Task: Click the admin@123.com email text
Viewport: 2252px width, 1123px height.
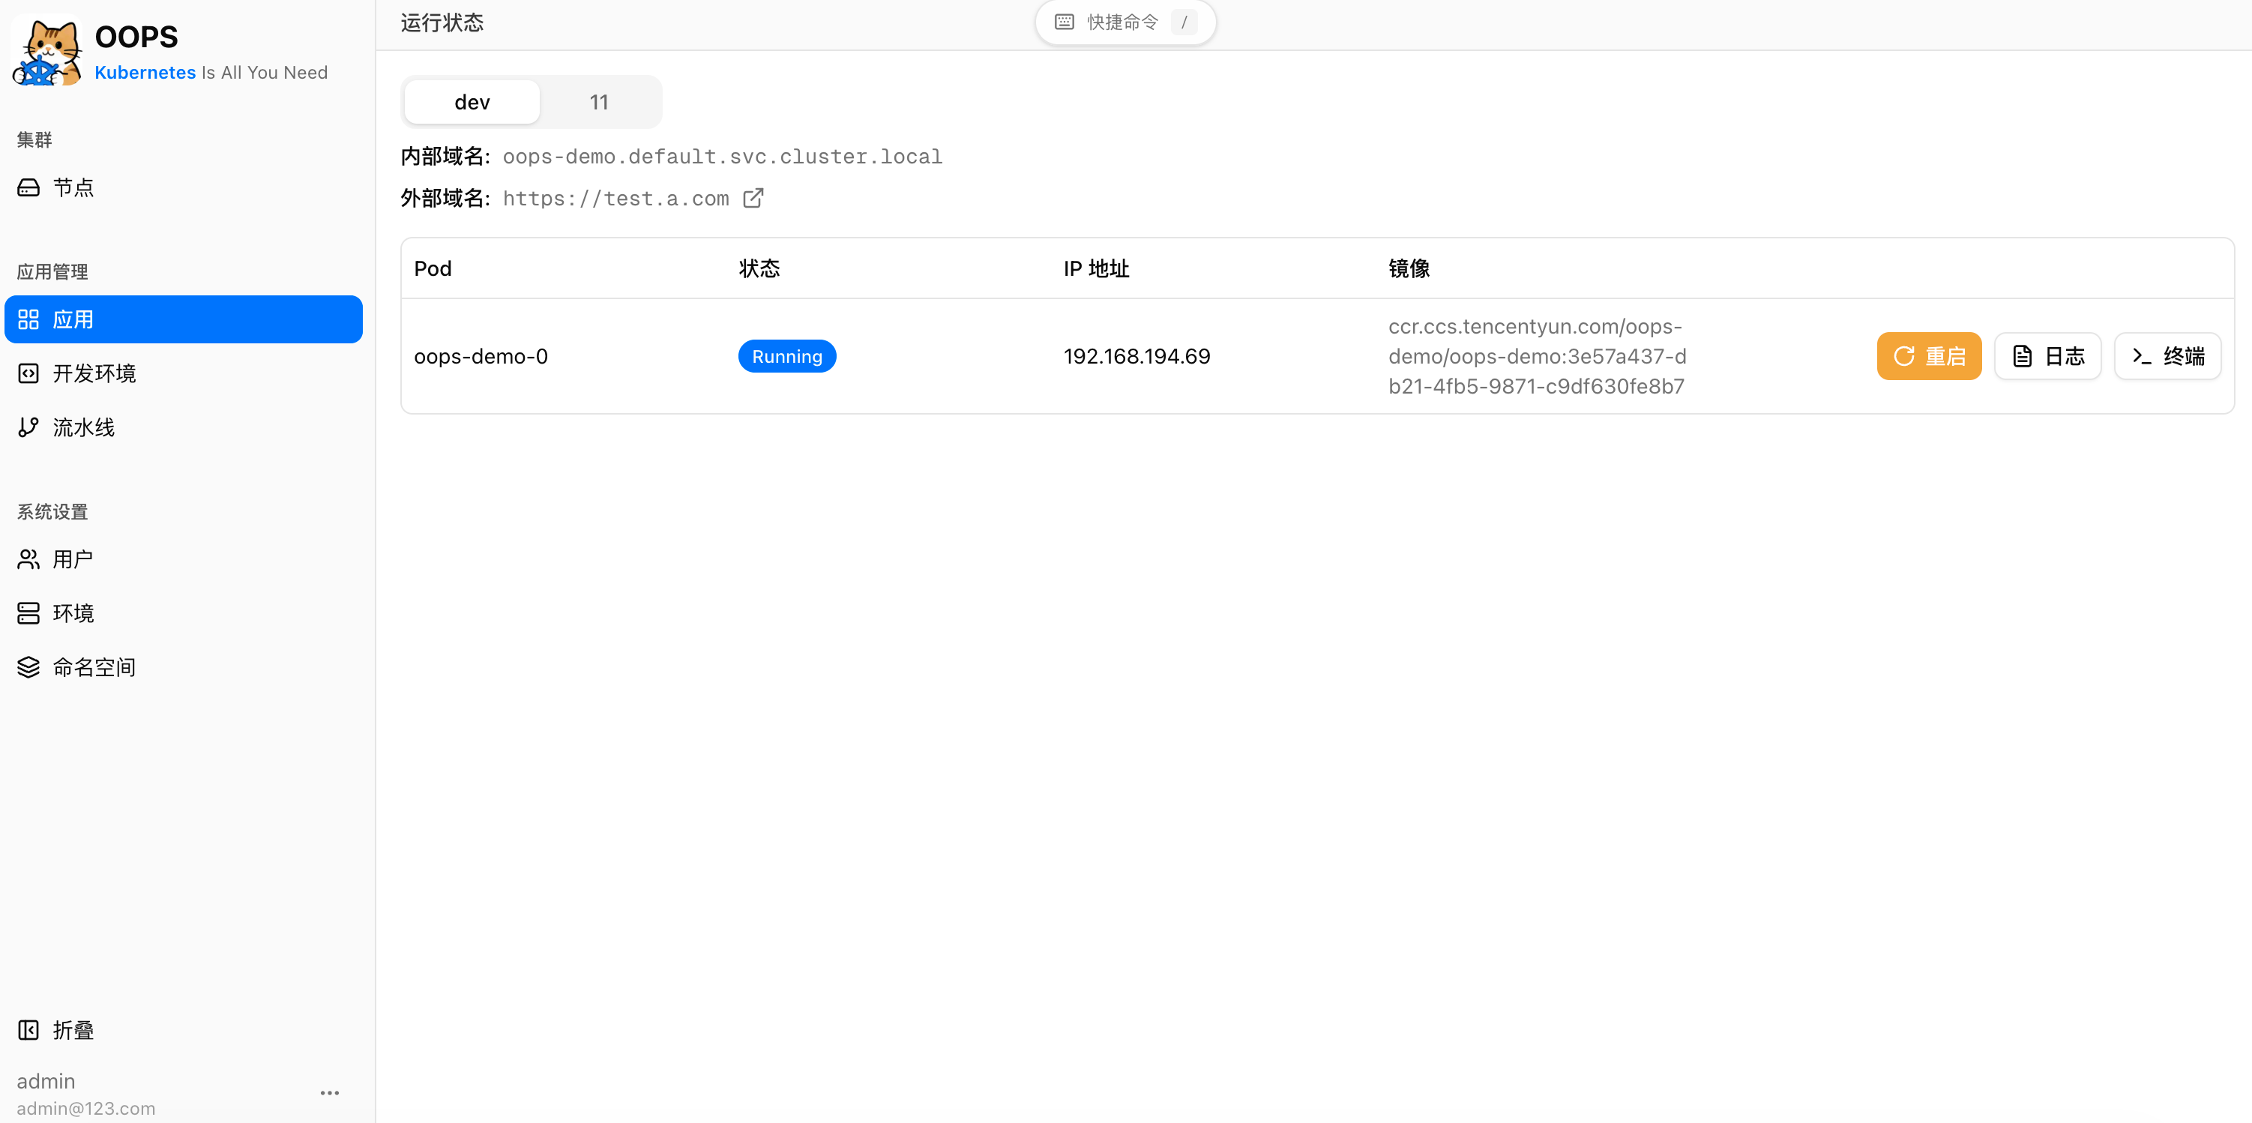Action: 85,1109
